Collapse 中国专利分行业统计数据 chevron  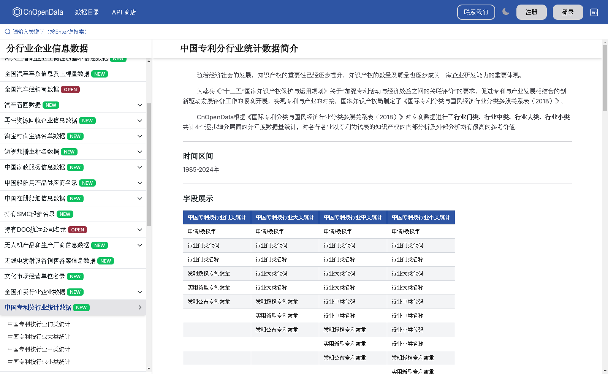click(x=140, y=307)
